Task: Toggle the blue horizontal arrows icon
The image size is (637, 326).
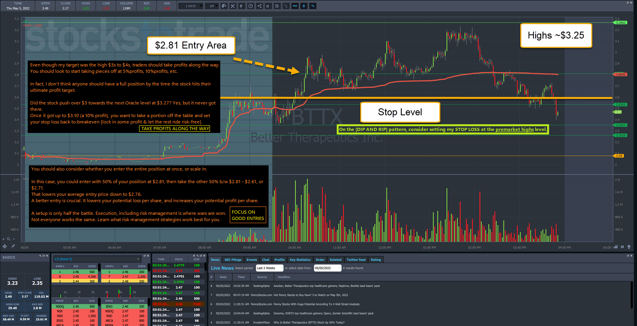Action: pyautogui.click(x=313, y=6)
